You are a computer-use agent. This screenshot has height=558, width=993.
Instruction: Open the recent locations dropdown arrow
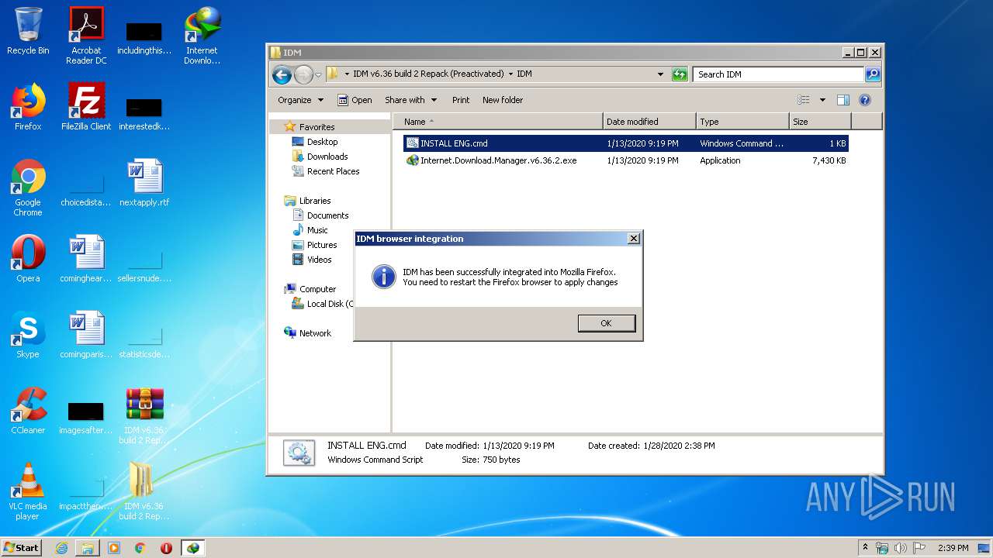318,75
